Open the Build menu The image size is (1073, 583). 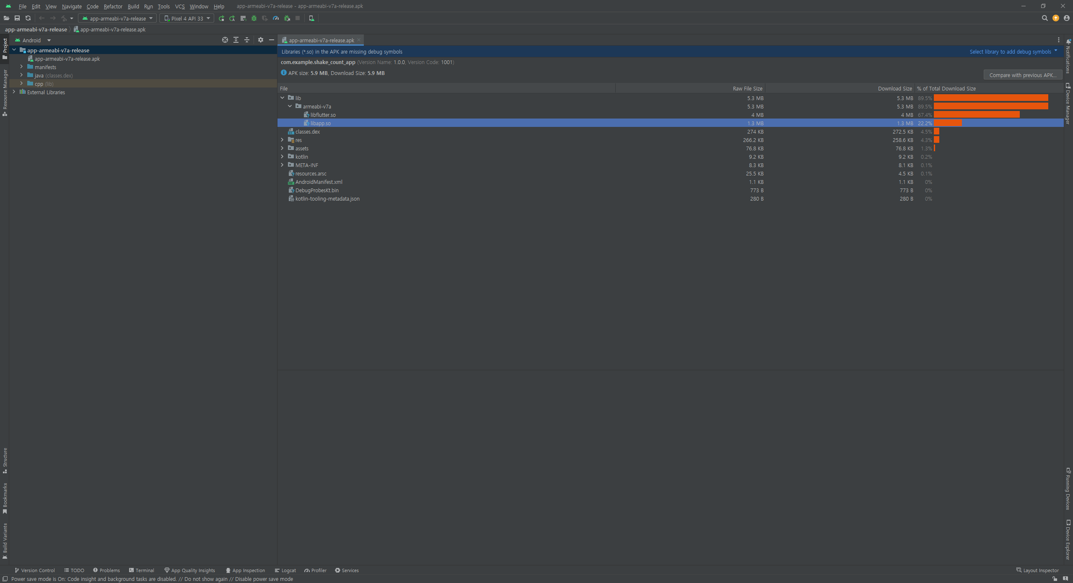point(133,6)
